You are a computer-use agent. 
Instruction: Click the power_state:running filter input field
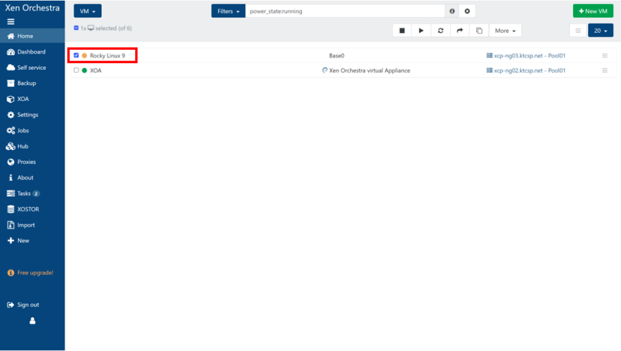pos(344,12)
